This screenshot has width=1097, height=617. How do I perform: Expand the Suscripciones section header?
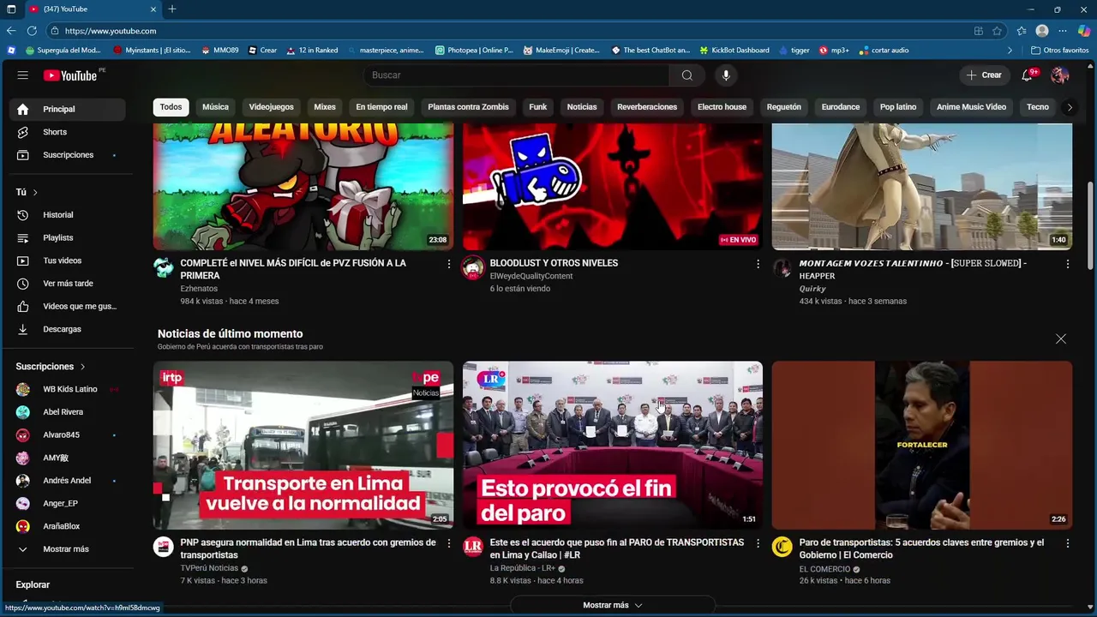click(x=51, y=367)
